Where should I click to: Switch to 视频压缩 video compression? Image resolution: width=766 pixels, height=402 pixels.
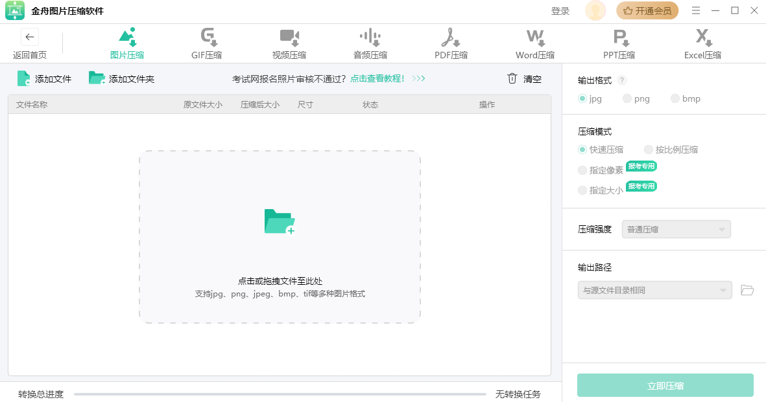[289, 37]
